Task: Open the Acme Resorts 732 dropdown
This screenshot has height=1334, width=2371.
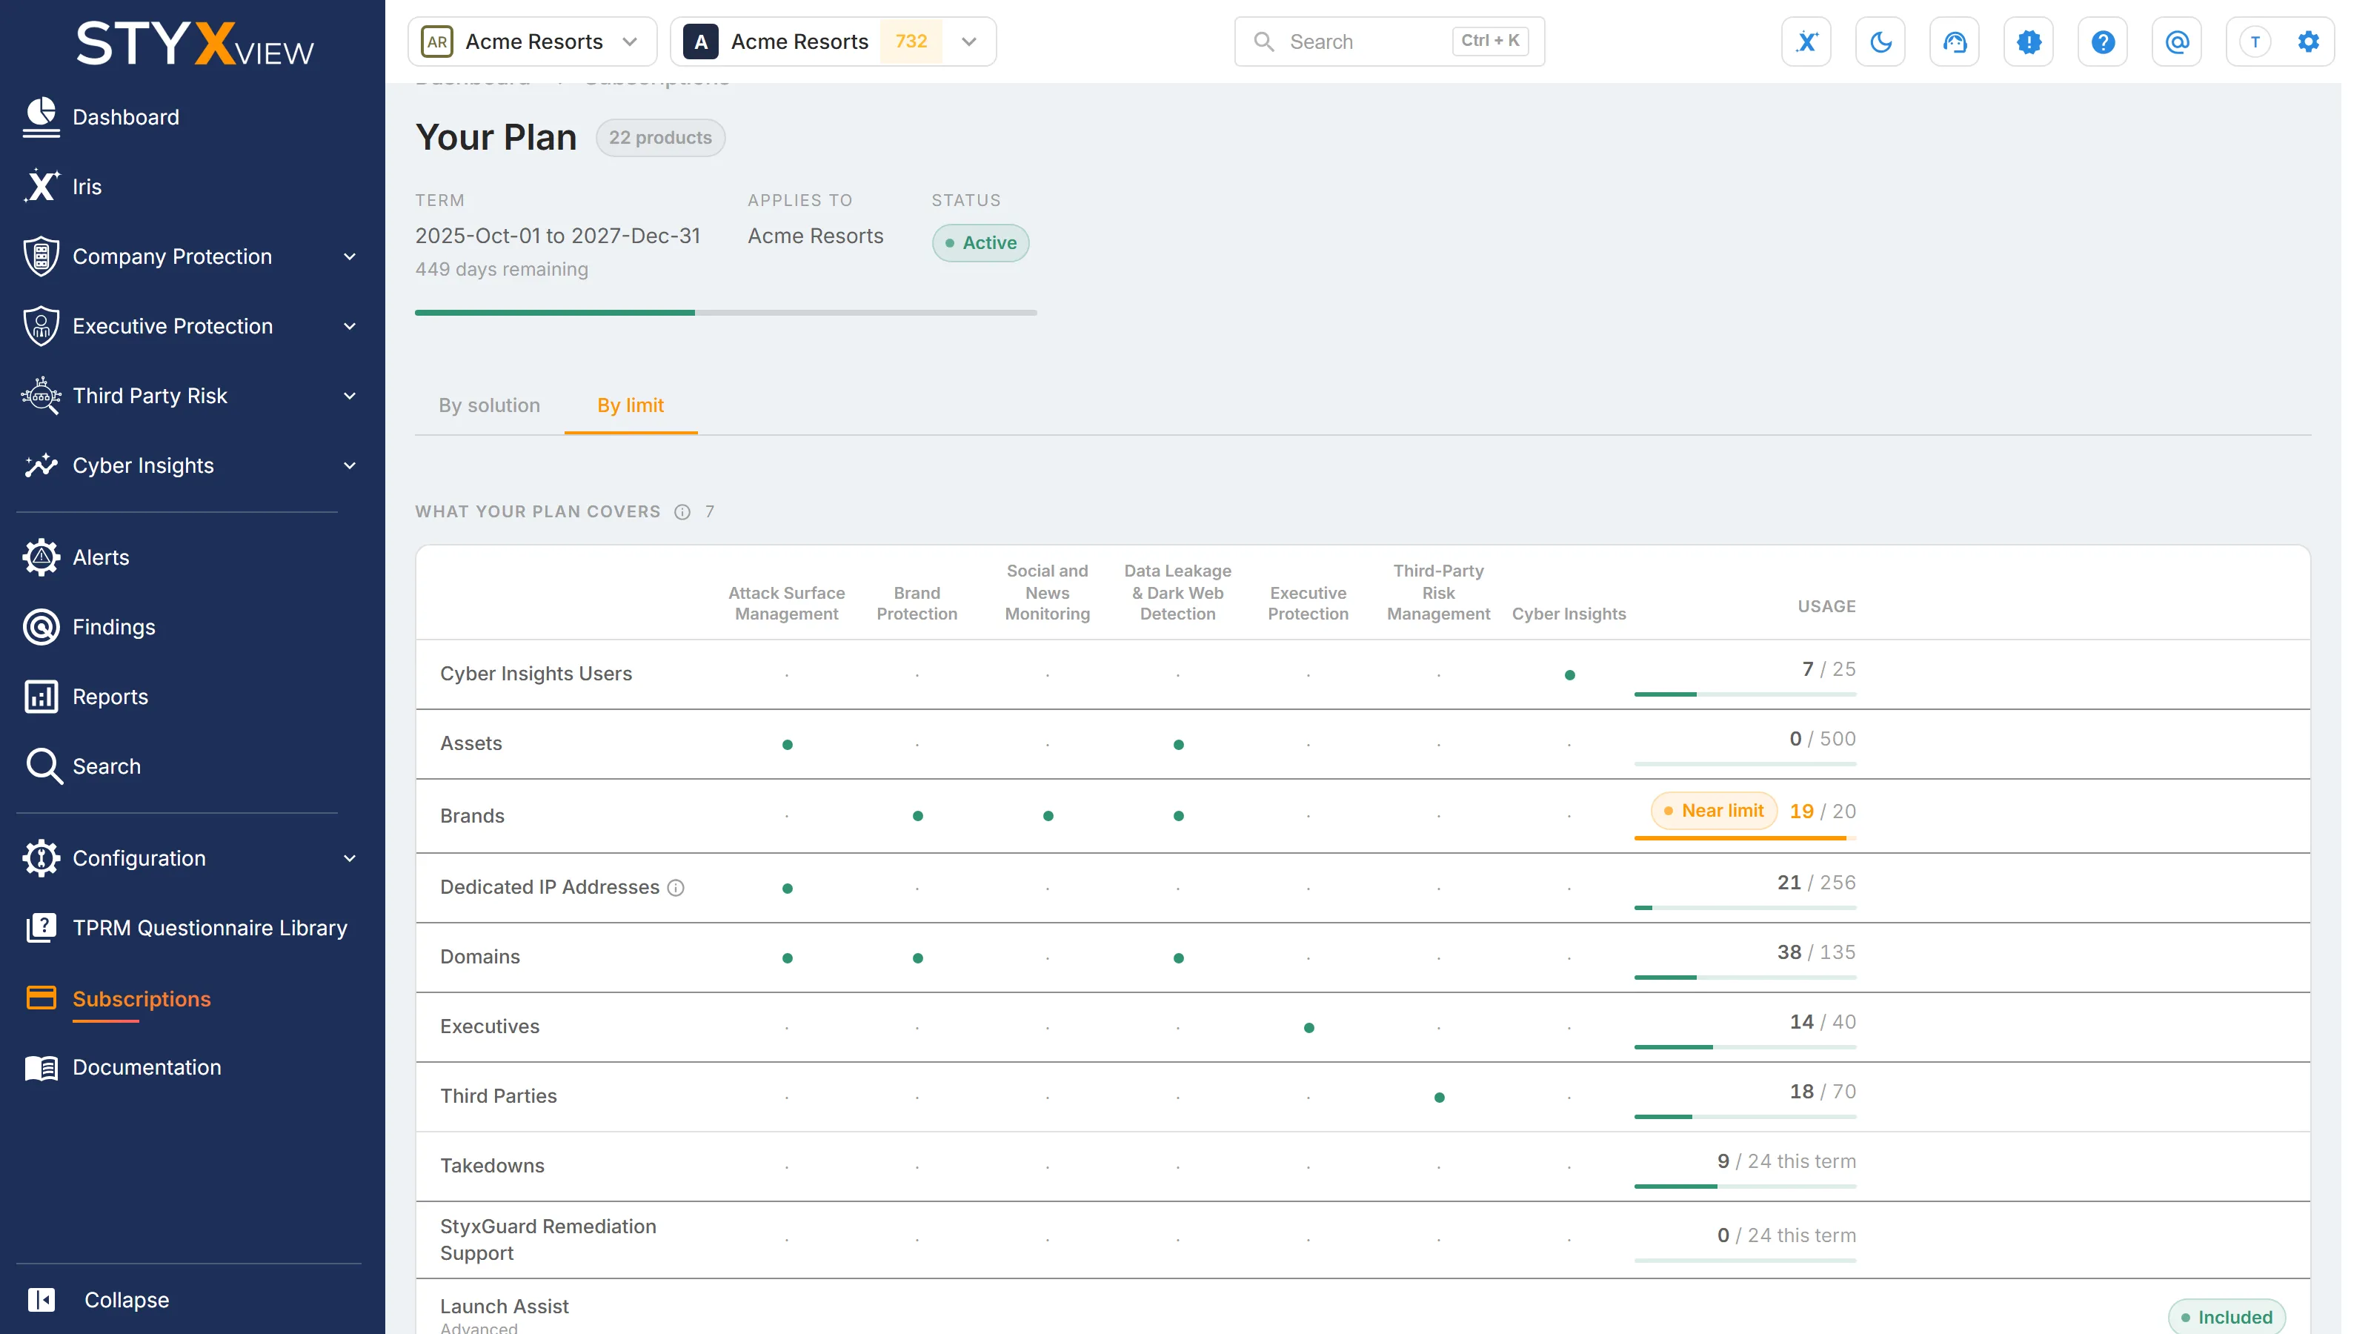Action: (x=833, y=42)
